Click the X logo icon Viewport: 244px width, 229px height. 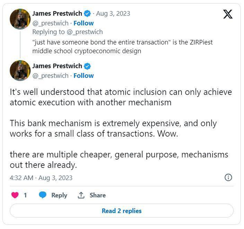point(228,14)
